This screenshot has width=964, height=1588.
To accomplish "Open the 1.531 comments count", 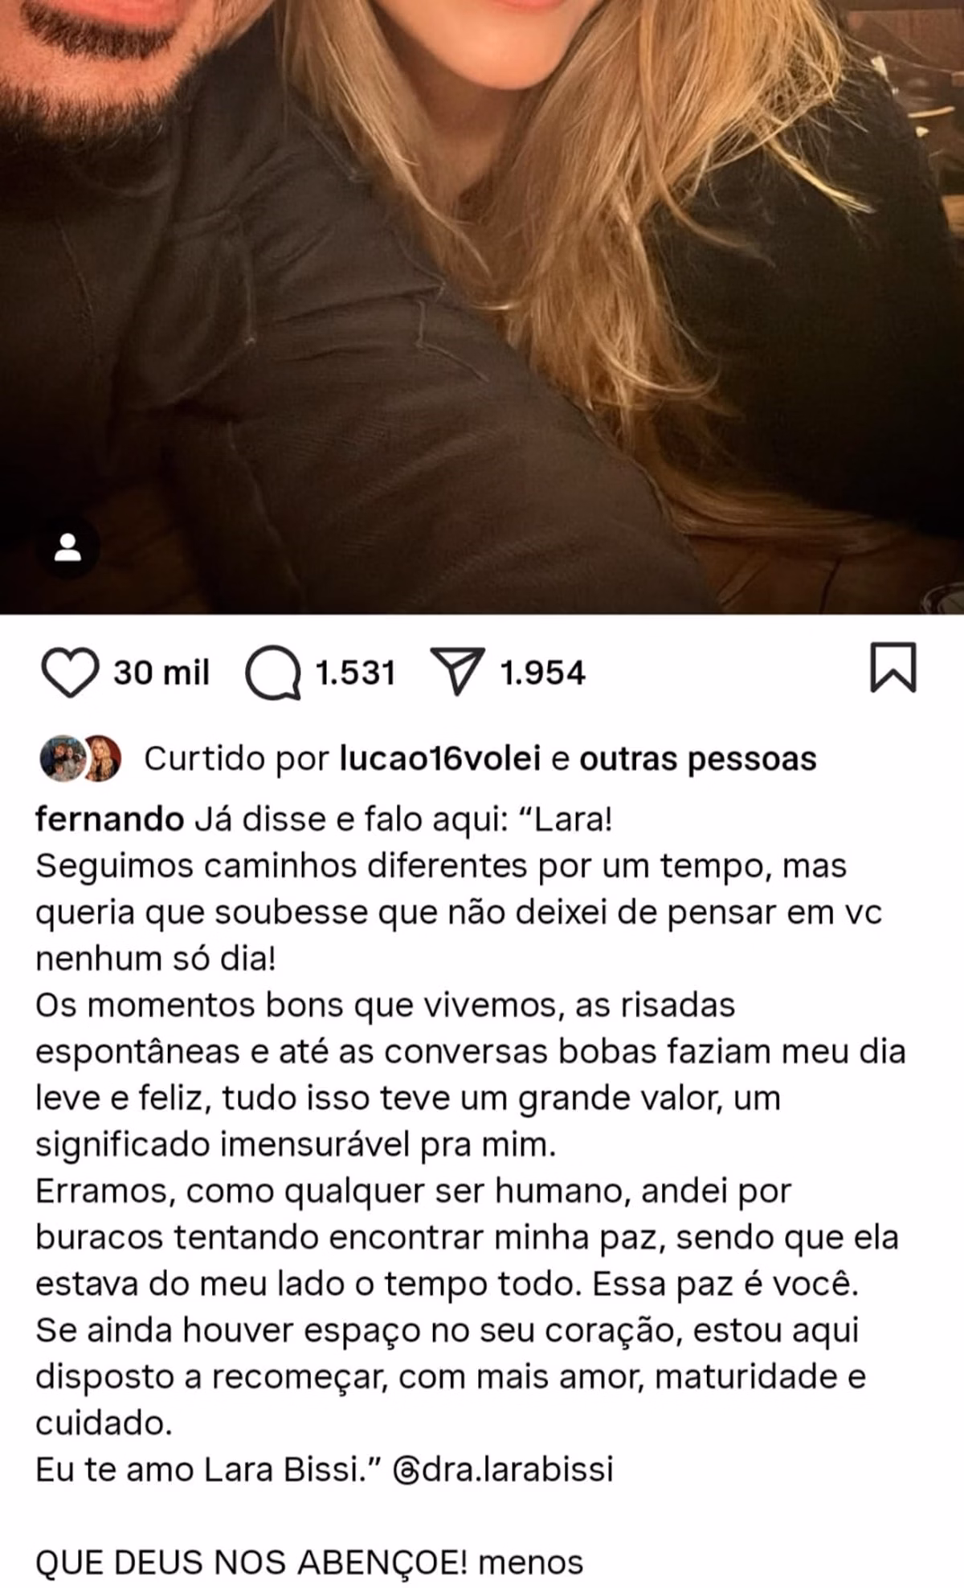I will pyautogui.click(x=356, y=673).
